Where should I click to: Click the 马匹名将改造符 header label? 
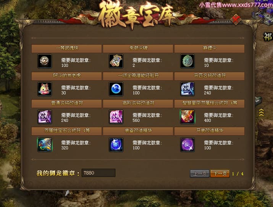(210, 76)
